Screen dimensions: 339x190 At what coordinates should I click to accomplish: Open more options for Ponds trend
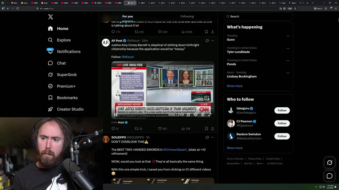tap(288, 61)
